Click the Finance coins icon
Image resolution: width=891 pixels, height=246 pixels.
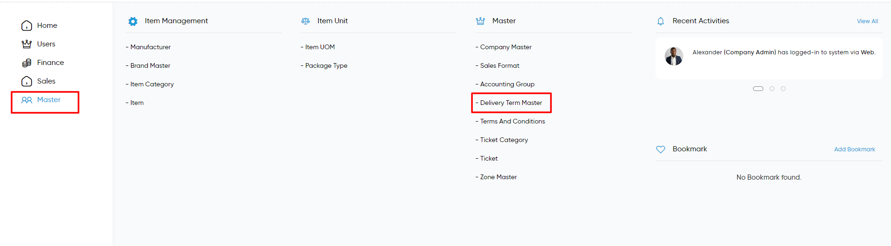point(26,63)
